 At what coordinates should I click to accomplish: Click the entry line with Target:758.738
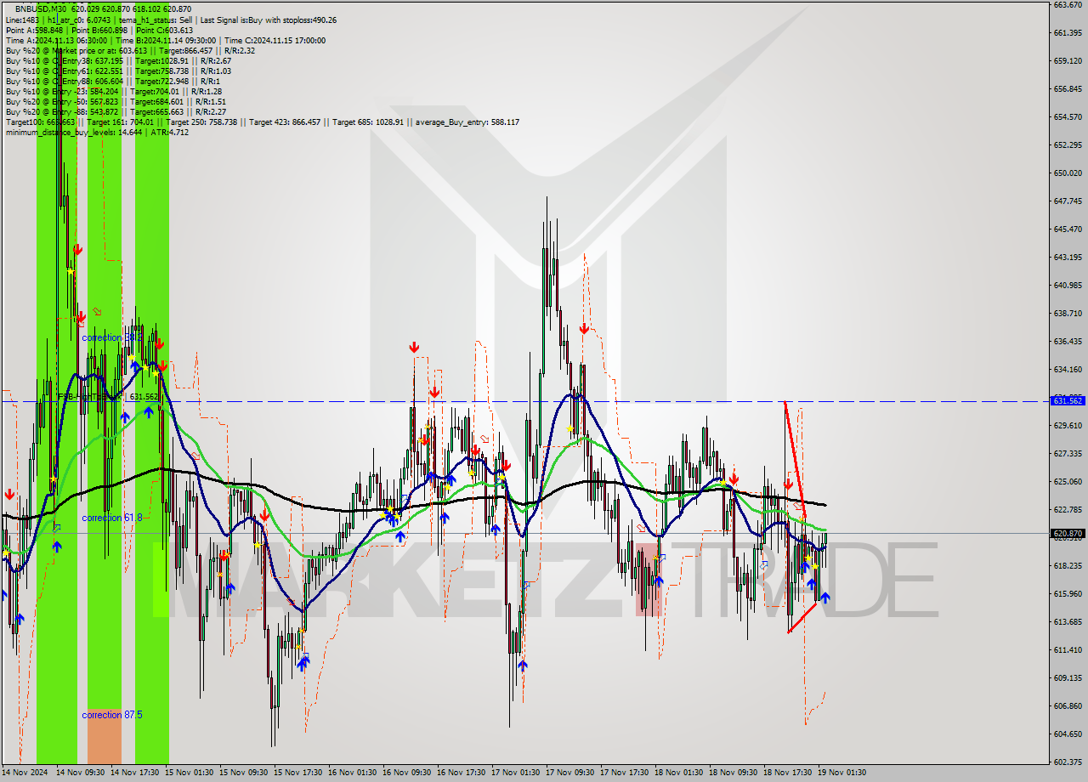click(x=118, y=71)
